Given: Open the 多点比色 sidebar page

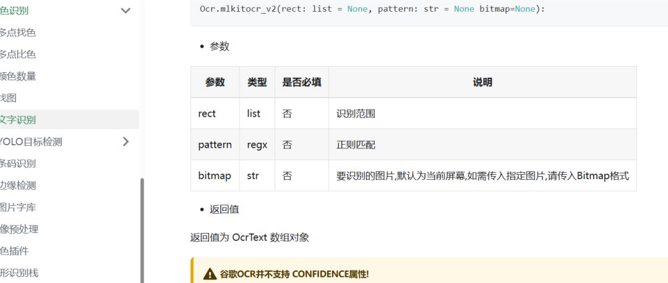Looking at the screenshot, I should point(19,54).
